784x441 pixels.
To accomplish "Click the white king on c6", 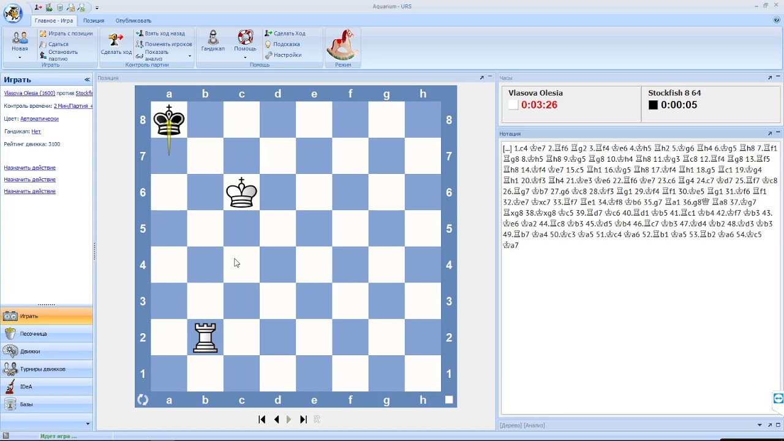I will click(241, 192).
